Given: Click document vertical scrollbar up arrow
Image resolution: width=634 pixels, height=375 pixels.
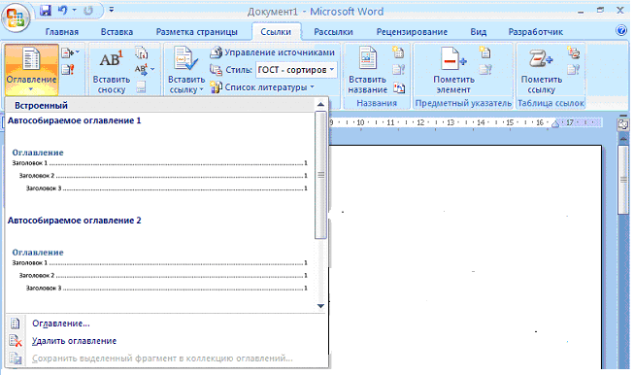Looking at the screenshot, I should pos(623,139).
